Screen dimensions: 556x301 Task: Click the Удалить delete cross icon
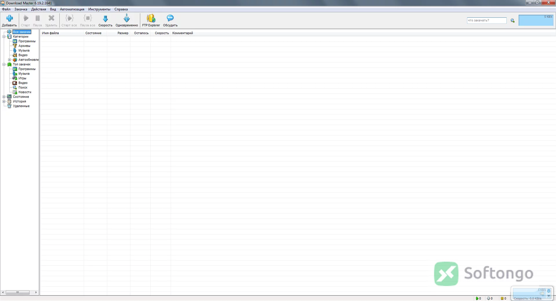51,18
